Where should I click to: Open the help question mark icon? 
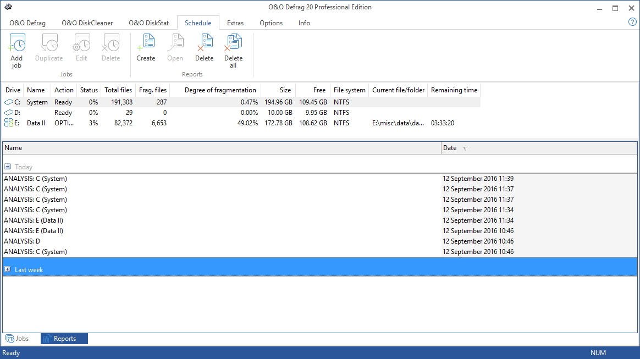(x=632, y=22)
